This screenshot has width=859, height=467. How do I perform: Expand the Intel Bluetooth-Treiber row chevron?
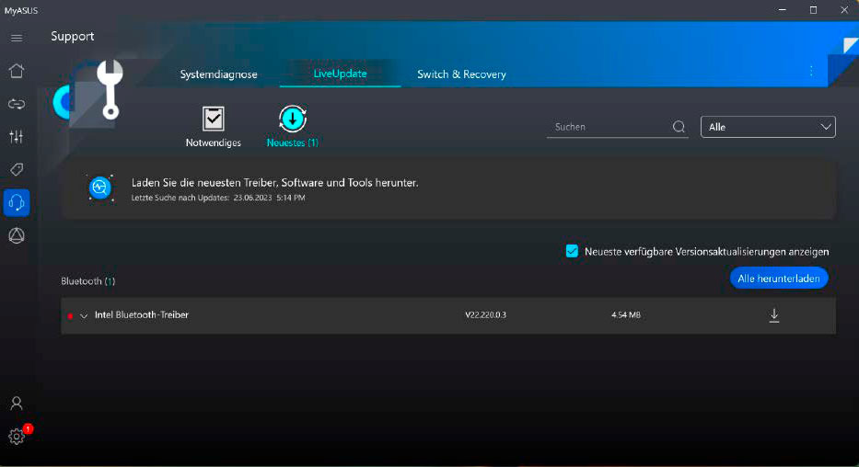tap(84, 315)
